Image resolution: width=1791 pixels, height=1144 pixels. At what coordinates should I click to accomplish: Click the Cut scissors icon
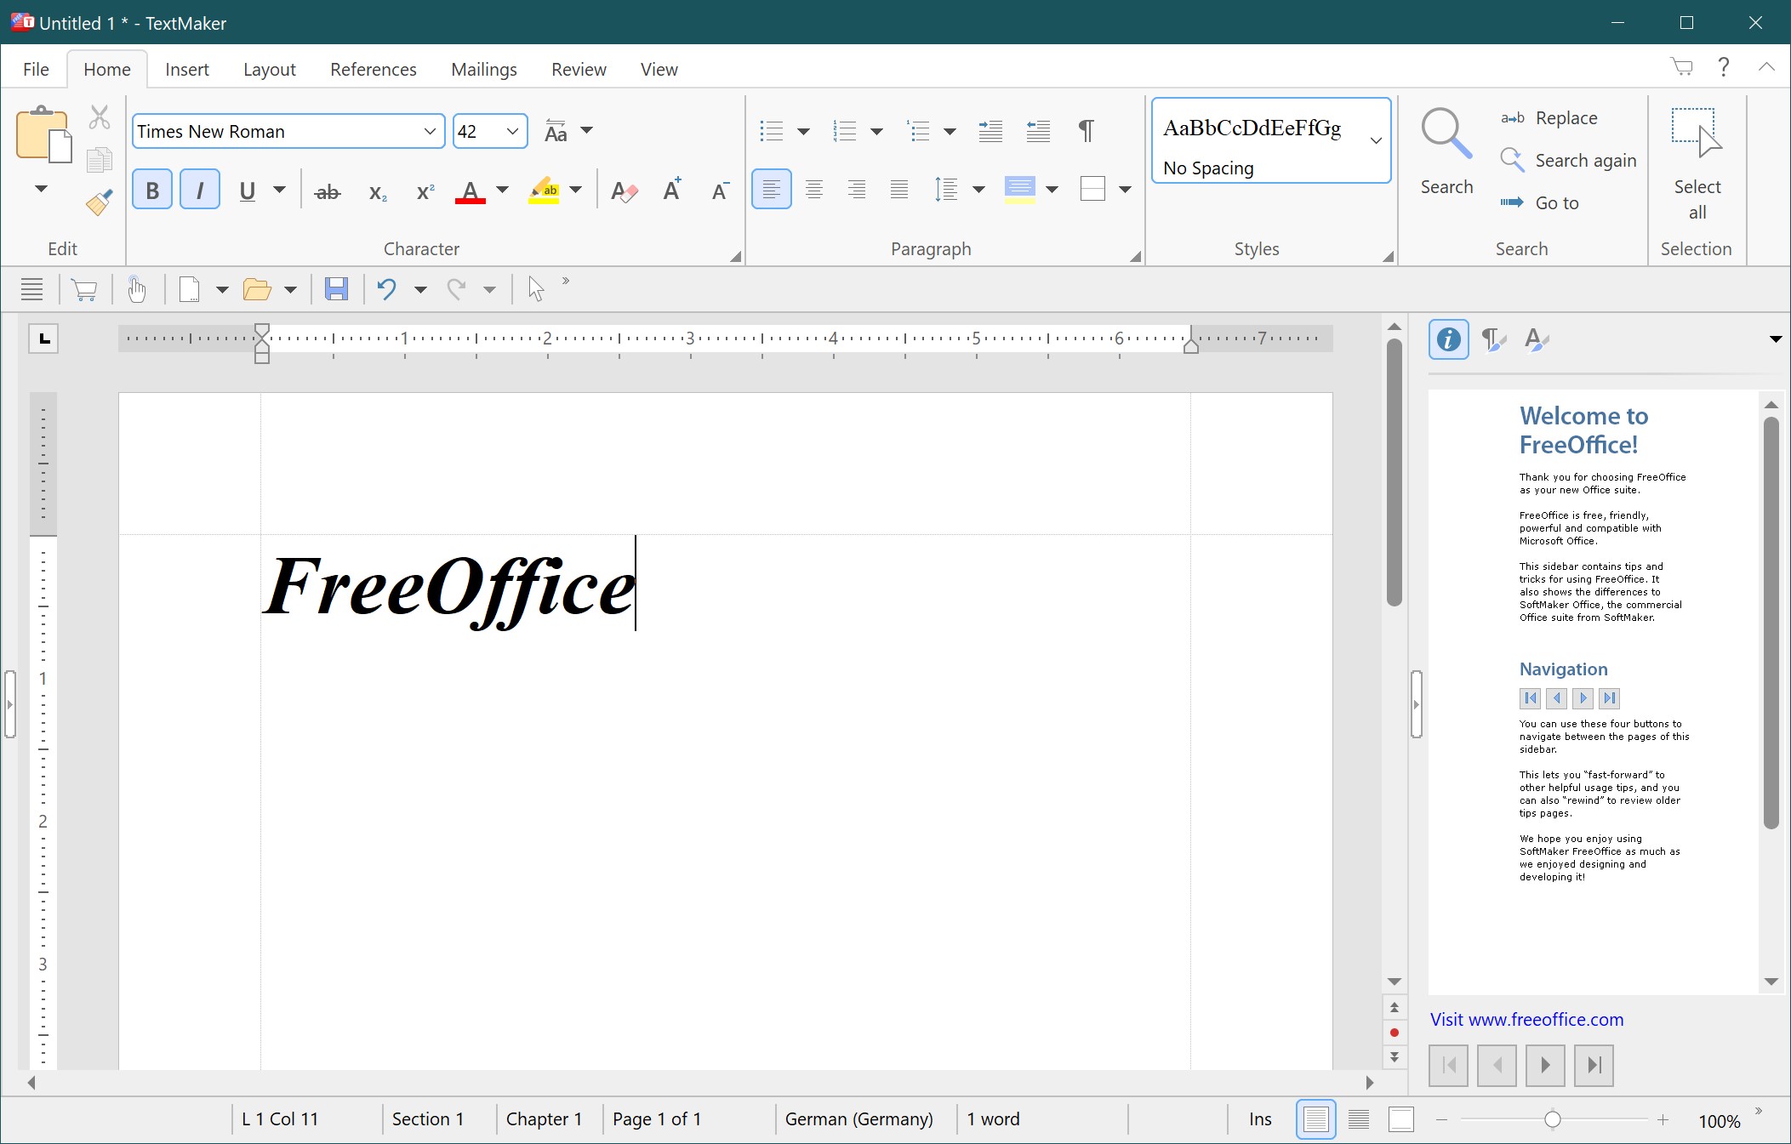100,117
